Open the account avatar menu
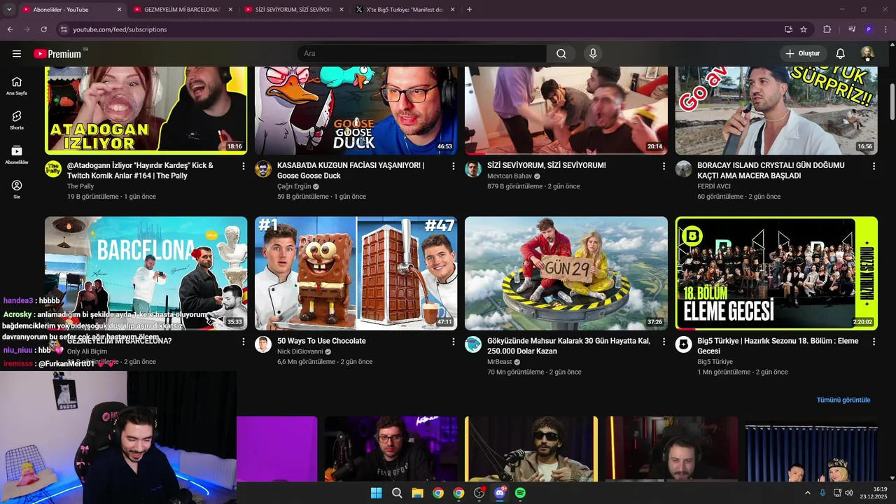 coord(867,54)
